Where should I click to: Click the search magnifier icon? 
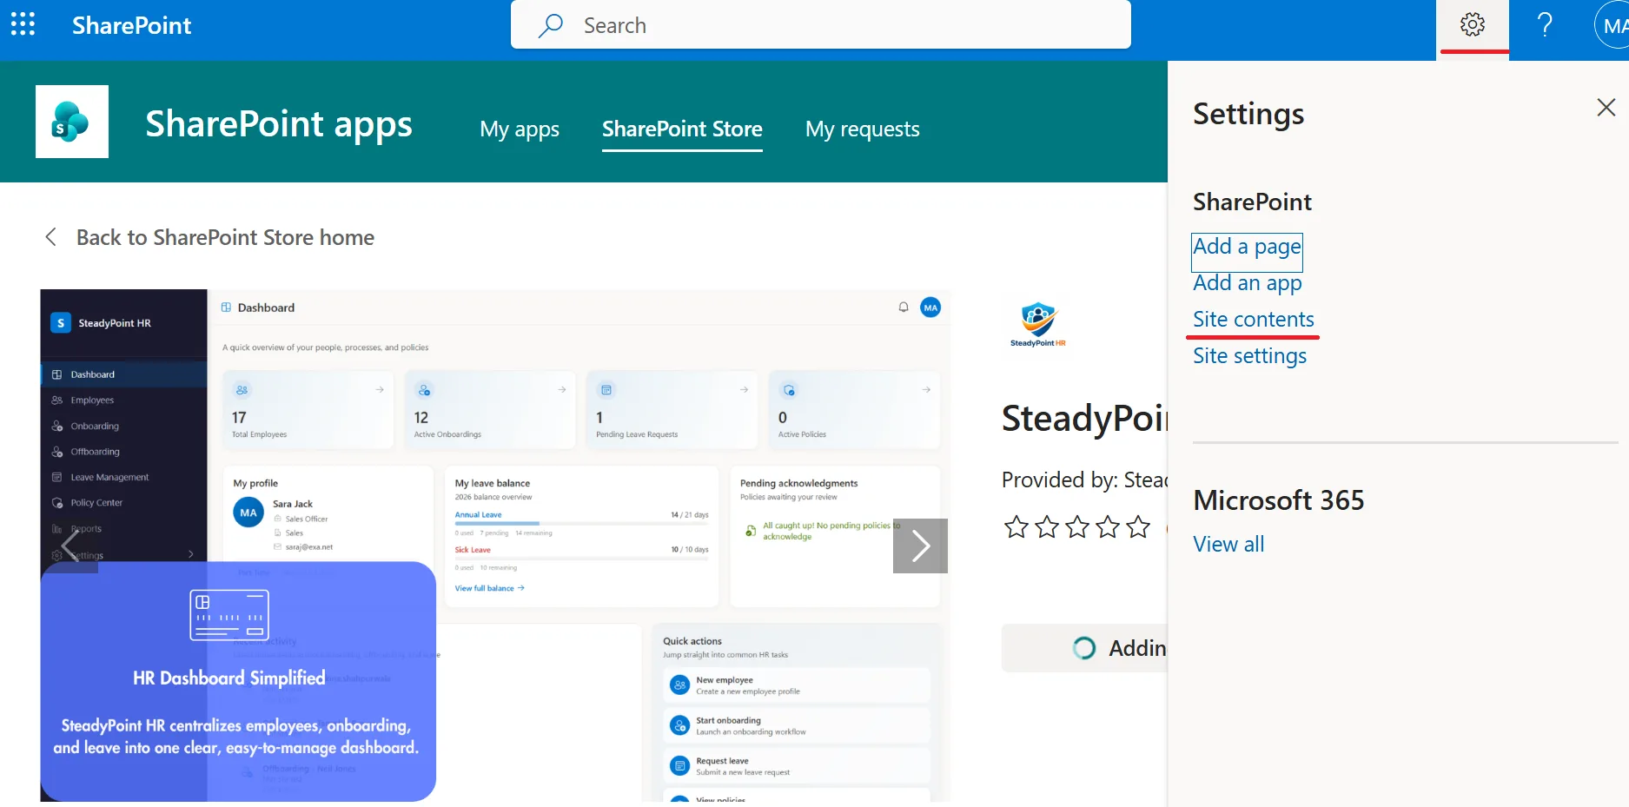point(551,25)
